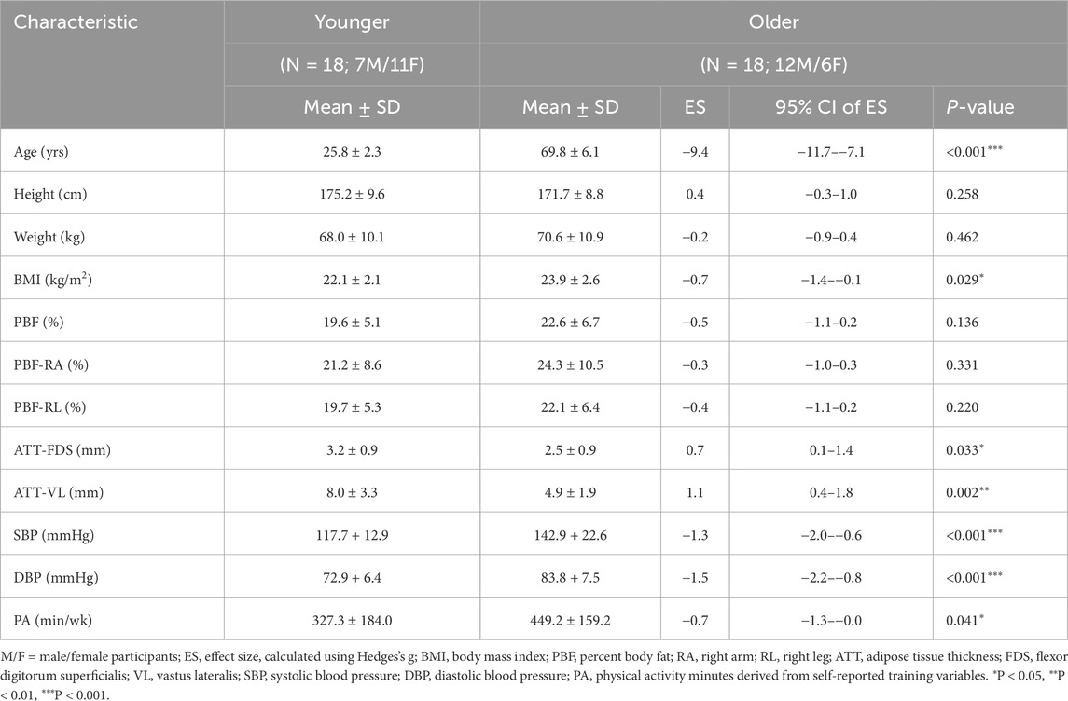Click the SBP (mmHg) row label
Screen dimensions: 1068x701
point(54,535)
